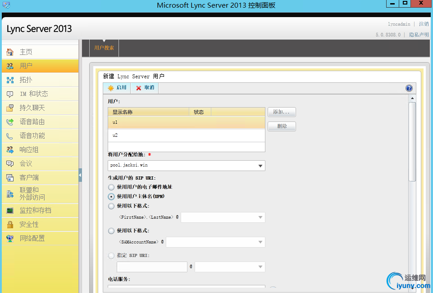Click the red X cancel icon

tap(139, 88)
